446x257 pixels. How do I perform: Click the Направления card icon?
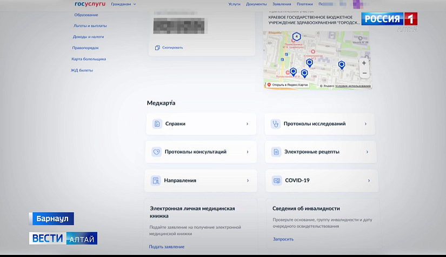pyautogui.click(x=156, y=180)
